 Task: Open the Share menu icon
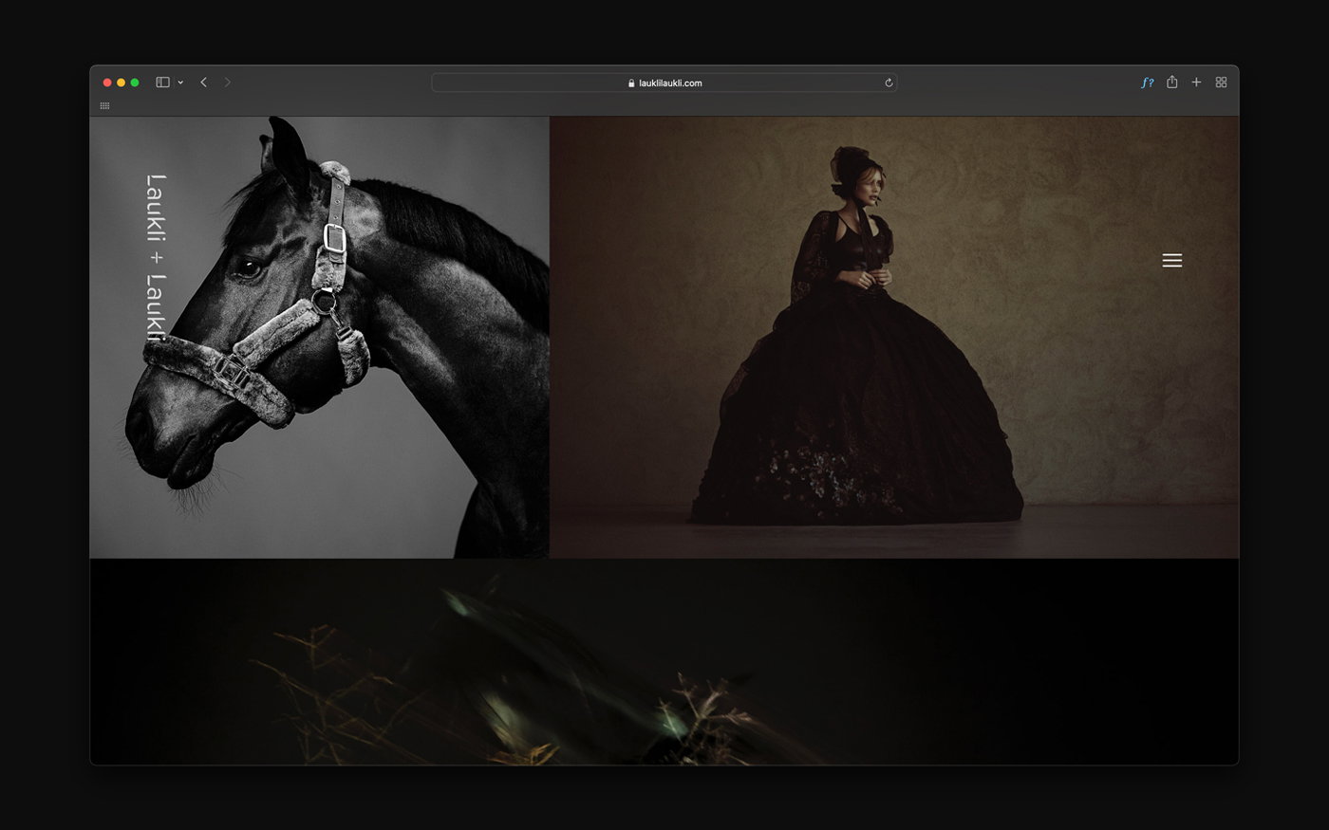point(1172,82)
